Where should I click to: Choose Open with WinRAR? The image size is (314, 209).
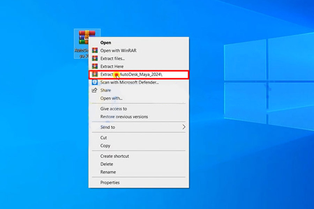(139, 51)
